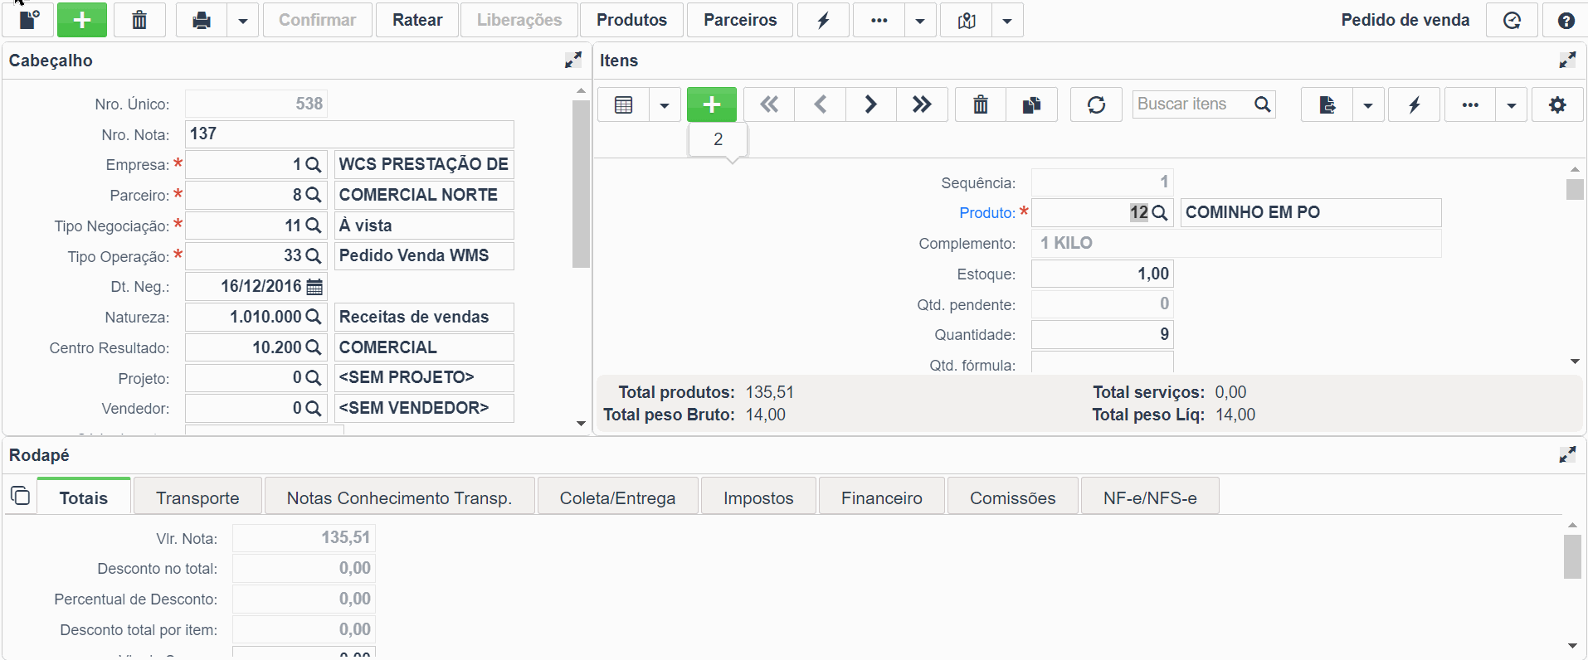Viewport: 1588px width, 660px height.
Task: Go to the previous item record
Action: [x=821, y=104]
